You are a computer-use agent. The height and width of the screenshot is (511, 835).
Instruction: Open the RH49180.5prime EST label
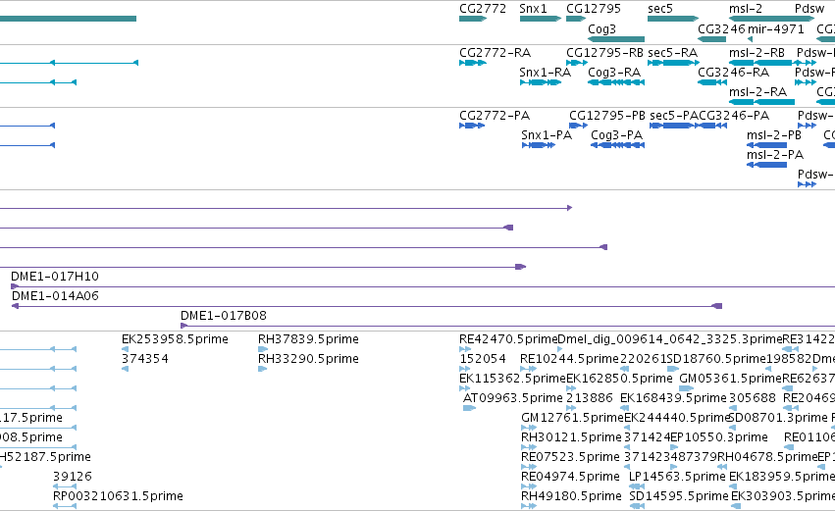click(571, 496)
